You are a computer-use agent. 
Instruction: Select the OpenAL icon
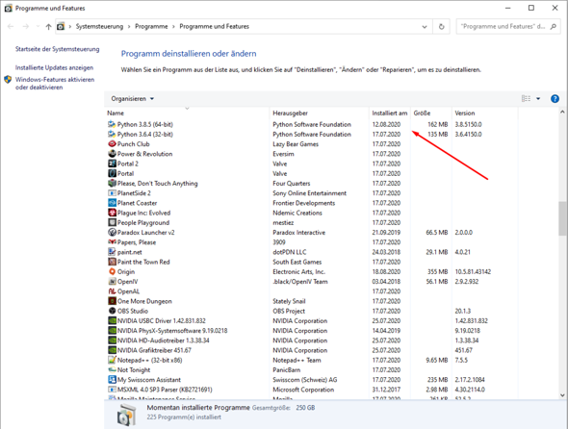(x=112, y=291)
